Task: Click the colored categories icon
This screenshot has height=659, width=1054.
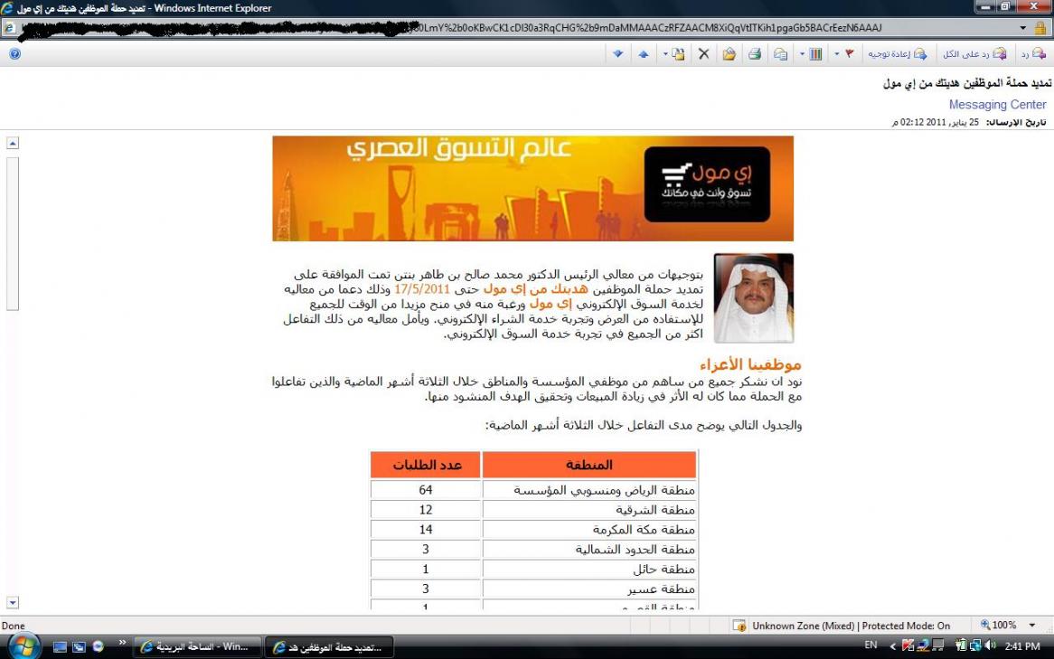Action: 815,54
